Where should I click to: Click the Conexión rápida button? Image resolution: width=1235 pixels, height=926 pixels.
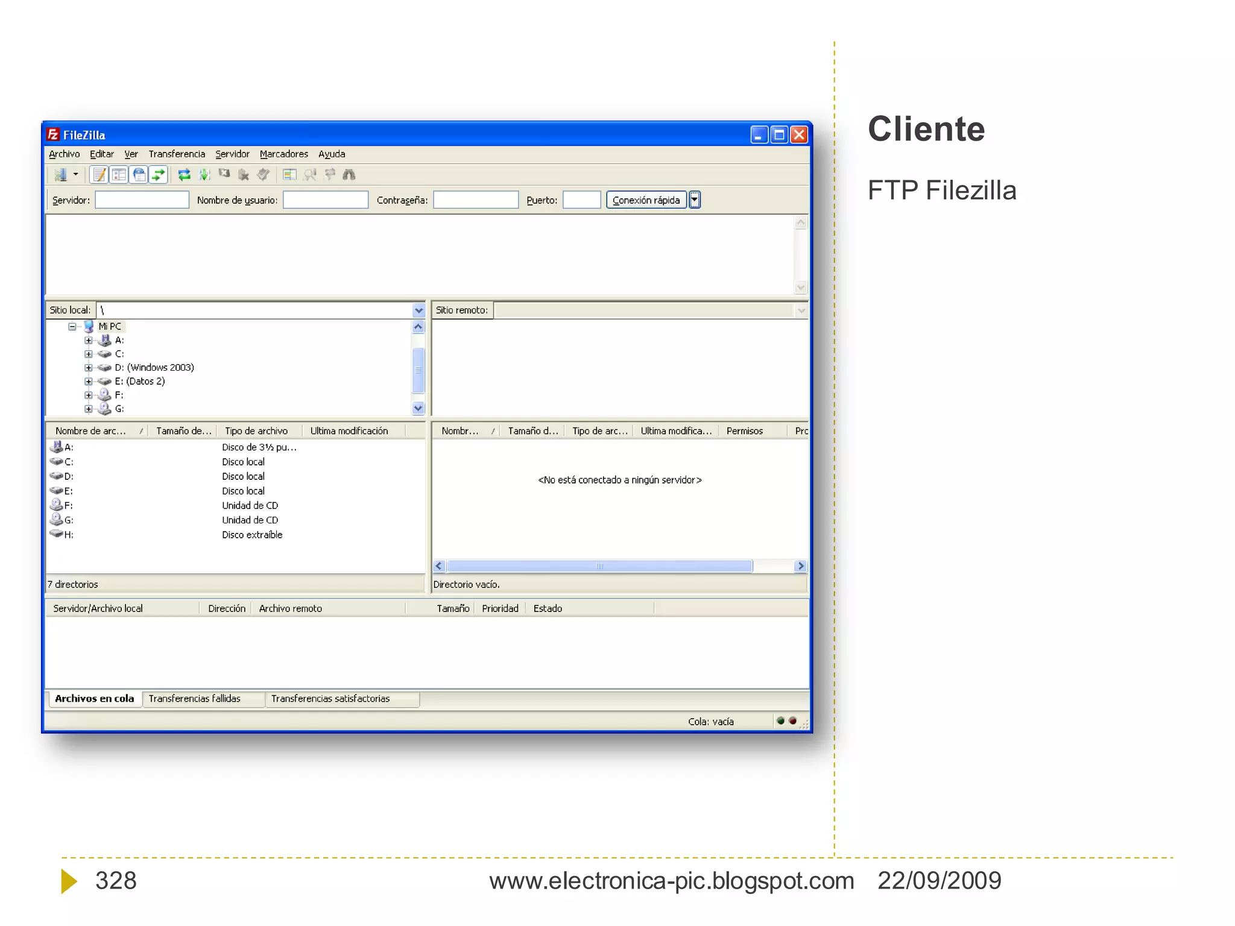646,200
